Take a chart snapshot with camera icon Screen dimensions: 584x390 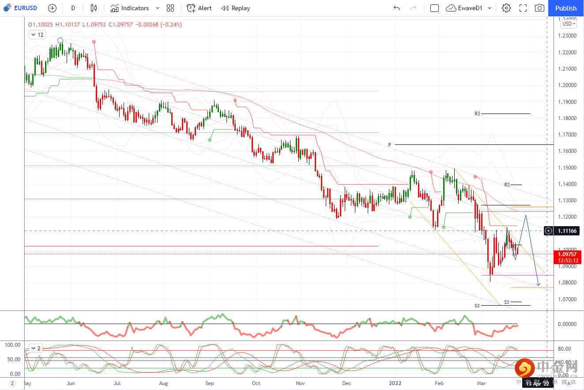tap(539, 8)
